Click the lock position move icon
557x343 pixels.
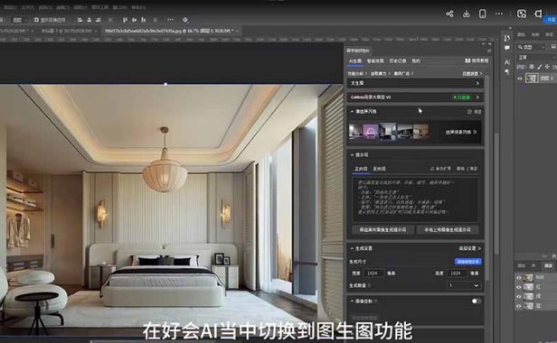[547, 67]
